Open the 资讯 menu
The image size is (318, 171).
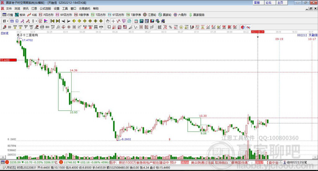[x=26, y=8]
